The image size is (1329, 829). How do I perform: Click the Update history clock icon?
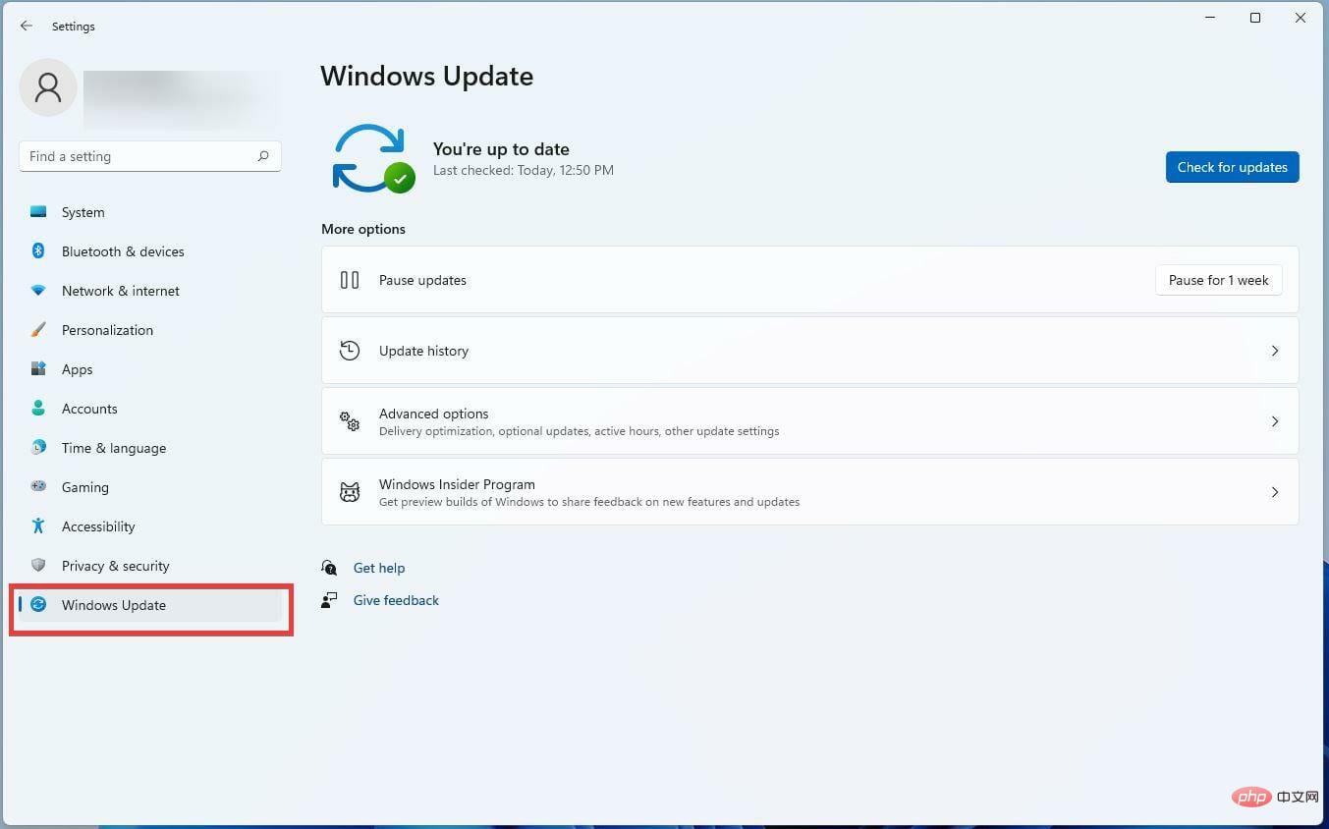(x=350, y=351)
